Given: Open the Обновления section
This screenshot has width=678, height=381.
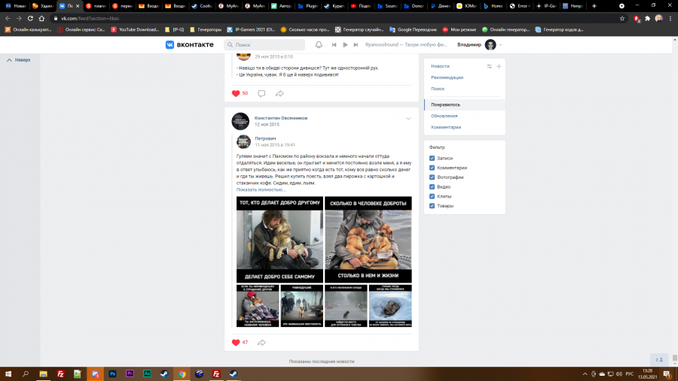Looking at the screenshot, I should tap(444, 116).
